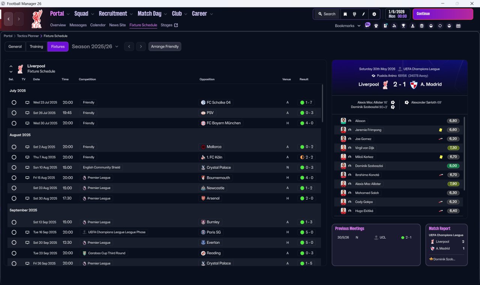The width and height of the screenshot is (480, 285).
Task: Click the pencil notes icon
Action: (x=363, y=14)
